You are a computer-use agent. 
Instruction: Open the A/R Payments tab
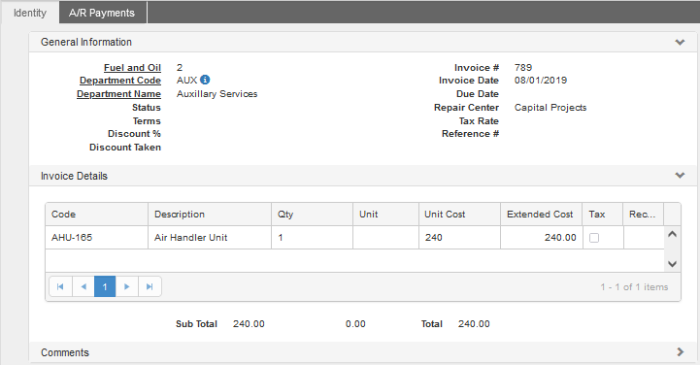tap(102, 13)
